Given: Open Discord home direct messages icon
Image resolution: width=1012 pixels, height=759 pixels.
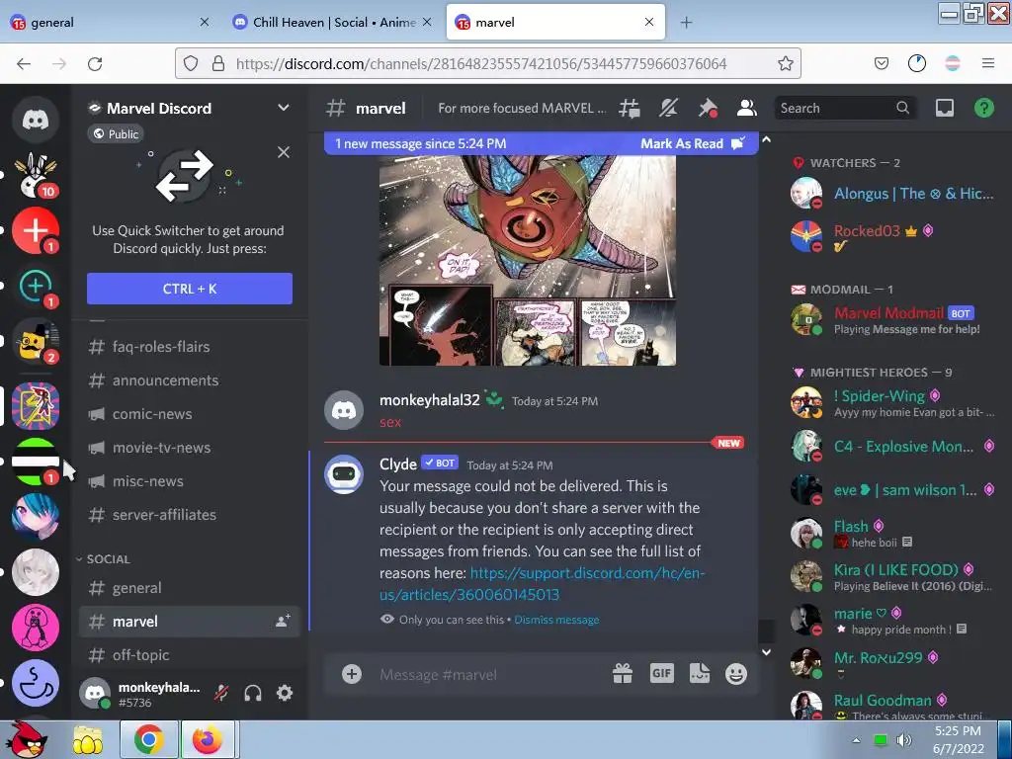Looking at the screenshot, I should [x=36, y=120].
